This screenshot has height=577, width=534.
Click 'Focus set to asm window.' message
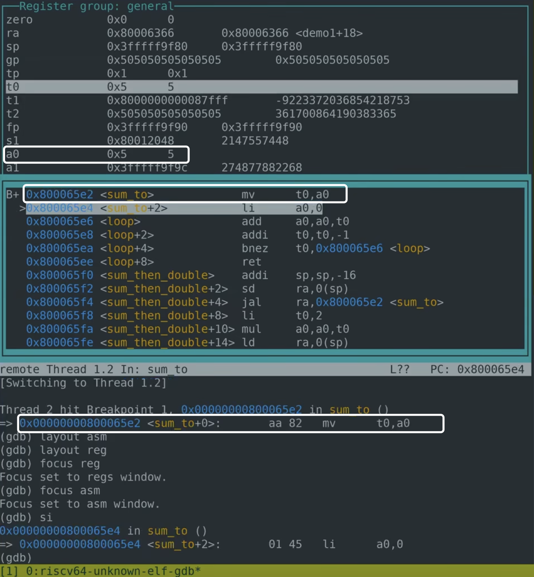80,504
